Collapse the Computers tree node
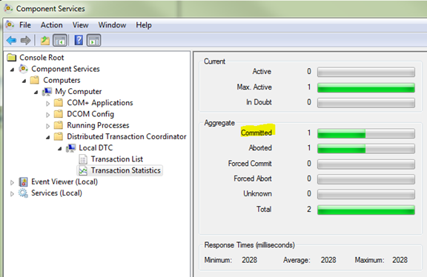This screenshot has width=427, height=277. (24, 81)
